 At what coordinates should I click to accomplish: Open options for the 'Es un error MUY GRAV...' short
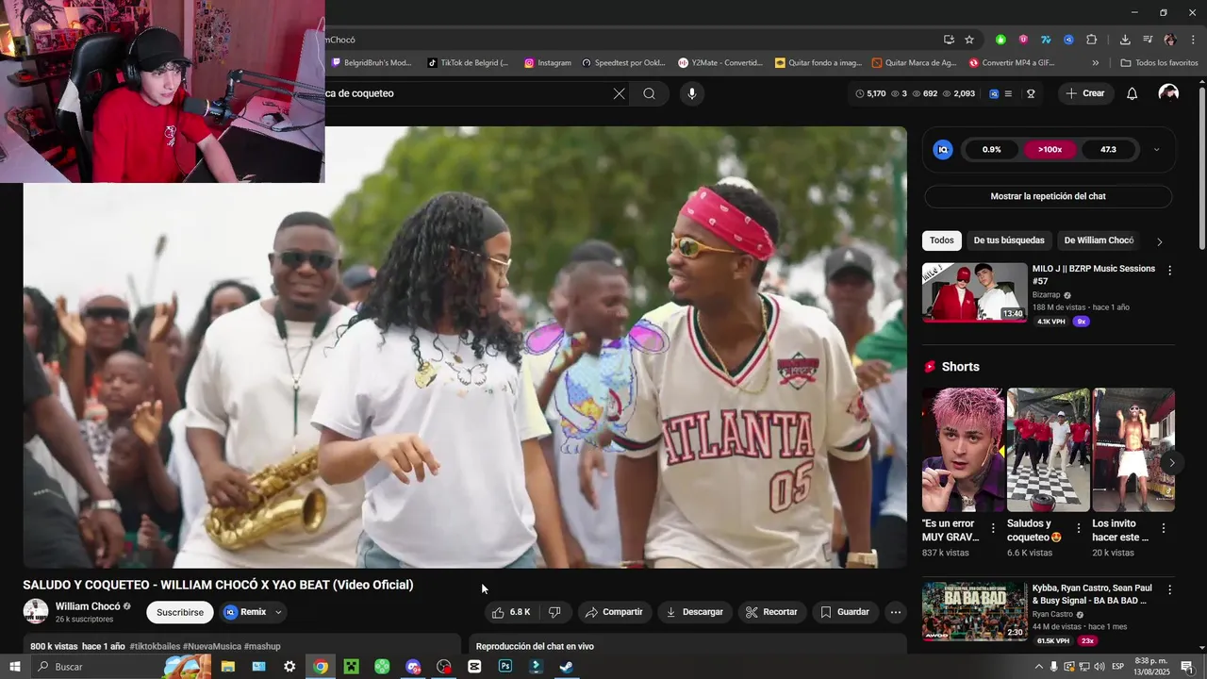point(993,528)
